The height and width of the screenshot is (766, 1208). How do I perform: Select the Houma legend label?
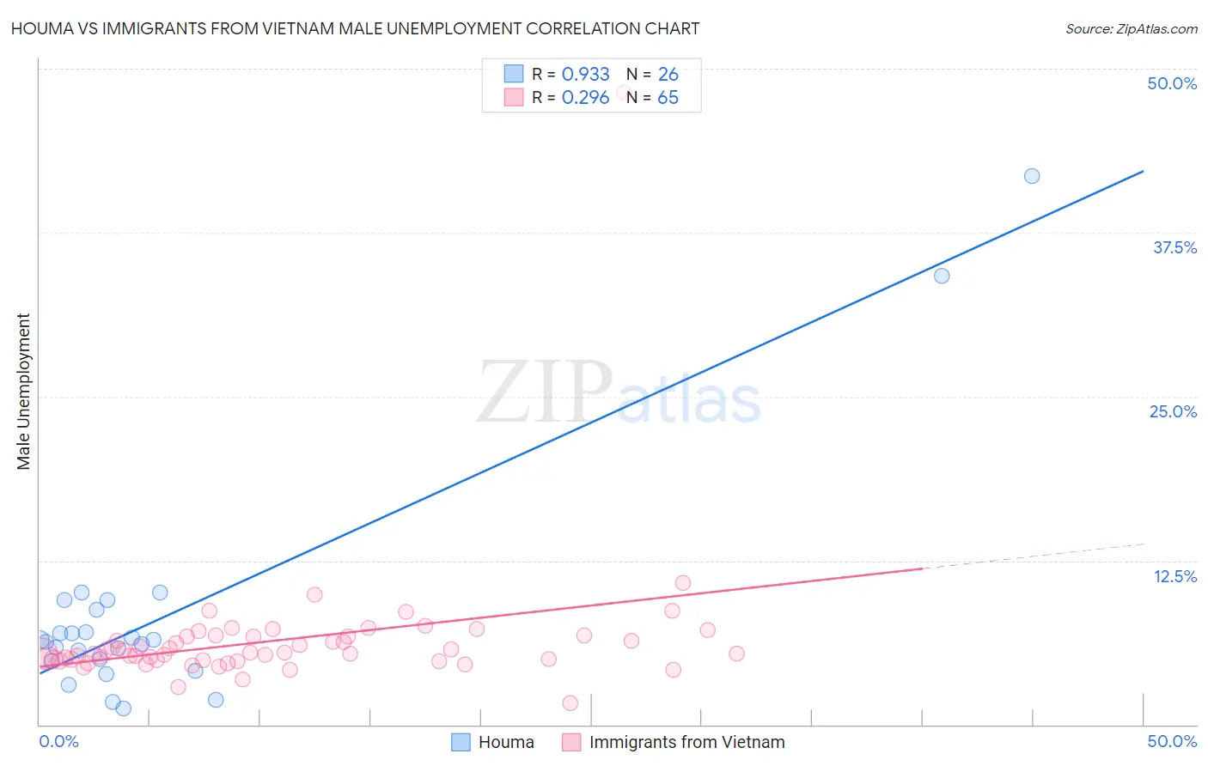506,742
